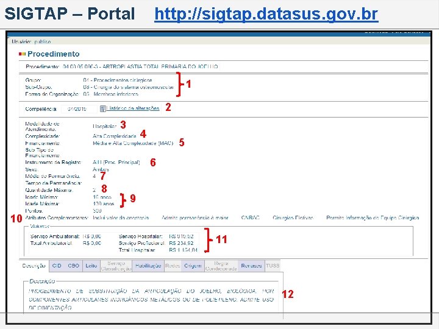This screenshot has height=329, width=439.
Task: Switch to the Descrição tab
Action: (x=34, y=266)
